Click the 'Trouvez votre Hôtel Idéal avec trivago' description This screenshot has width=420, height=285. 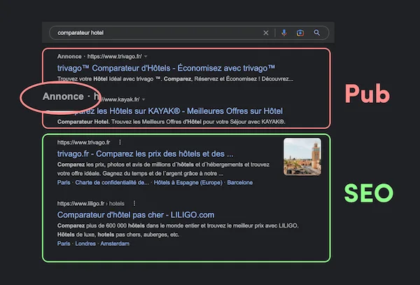[x=175, y=79]
